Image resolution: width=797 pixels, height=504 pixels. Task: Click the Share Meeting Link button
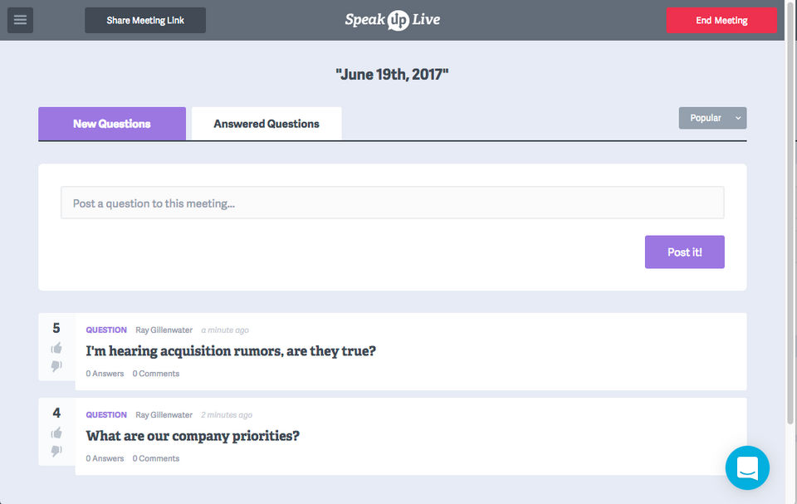[x=145, y=20]
